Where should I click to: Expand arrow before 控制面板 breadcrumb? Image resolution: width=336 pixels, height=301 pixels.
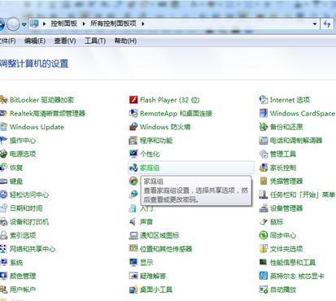pos(44,24)
